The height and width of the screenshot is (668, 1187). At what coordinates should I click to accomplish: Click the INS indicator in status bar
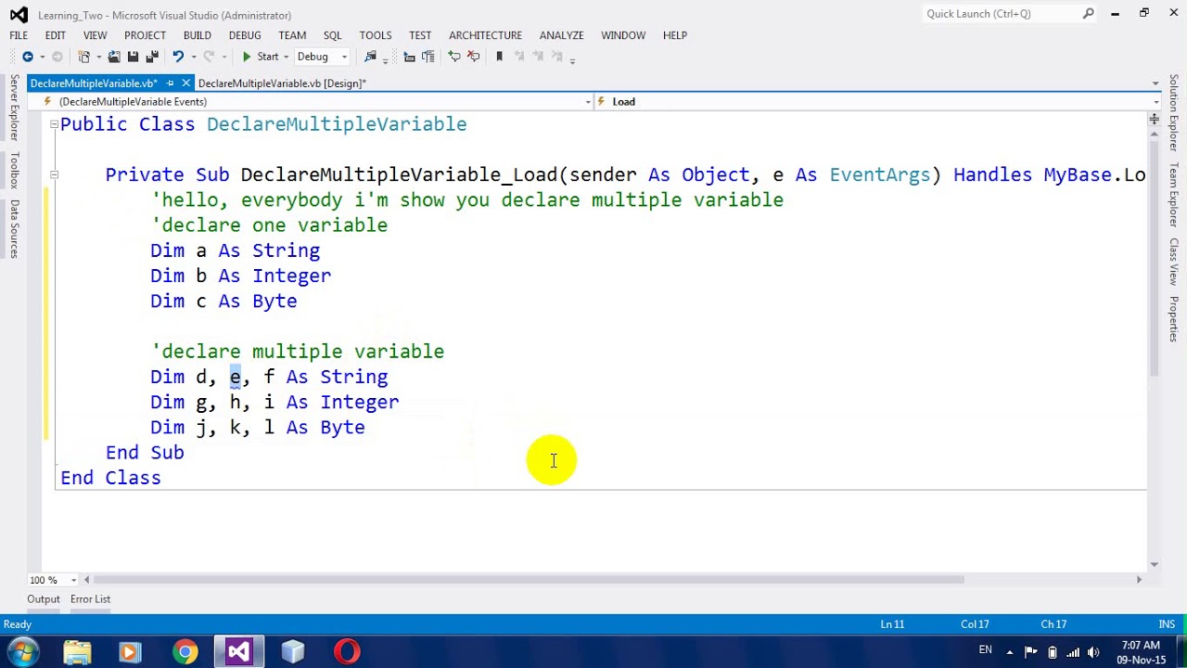tap(1167, 624)
